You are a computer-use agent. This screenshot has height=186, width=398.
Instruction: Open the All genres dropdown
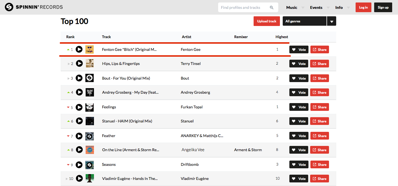click(305, 21)
